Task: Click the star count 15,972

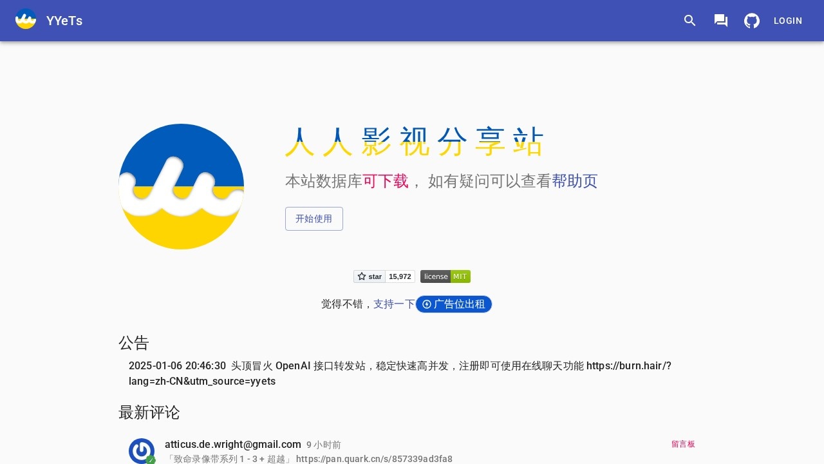Action: click(400, 276)
